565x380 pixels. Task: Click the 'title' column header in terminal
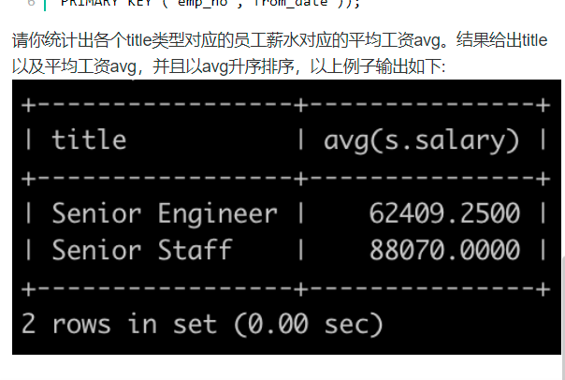[x=89, y=140]
